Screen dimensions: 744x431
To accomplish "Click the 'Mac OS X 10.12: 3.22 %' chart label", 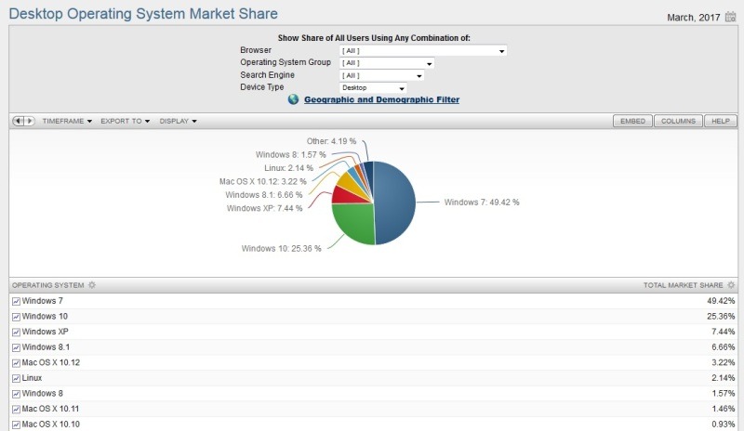I will pyautogui.click(x=263, y=182).
